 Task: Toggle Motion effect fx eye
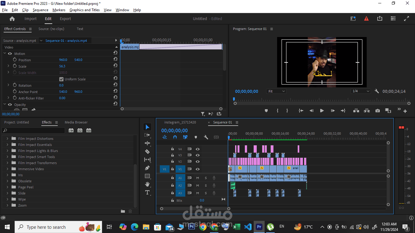(10, 54)
